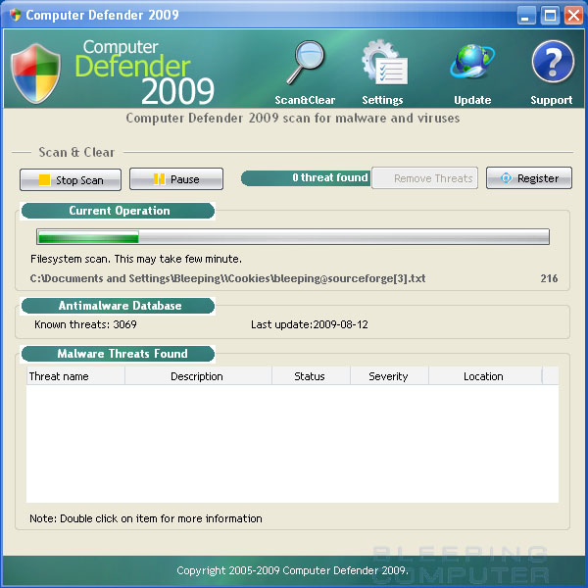Sort by Threat name column
The width and height of the screenshot is (588, 588).
pyautogui.click(x=75, y=376)
